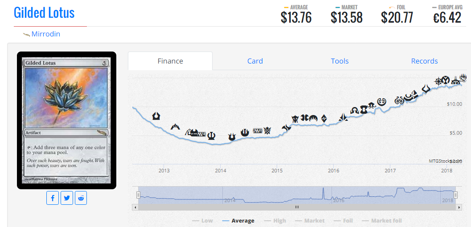The width and height of the screenshot is (471, 227).
Task: Switch to the Tools tab
Action: 340,61
